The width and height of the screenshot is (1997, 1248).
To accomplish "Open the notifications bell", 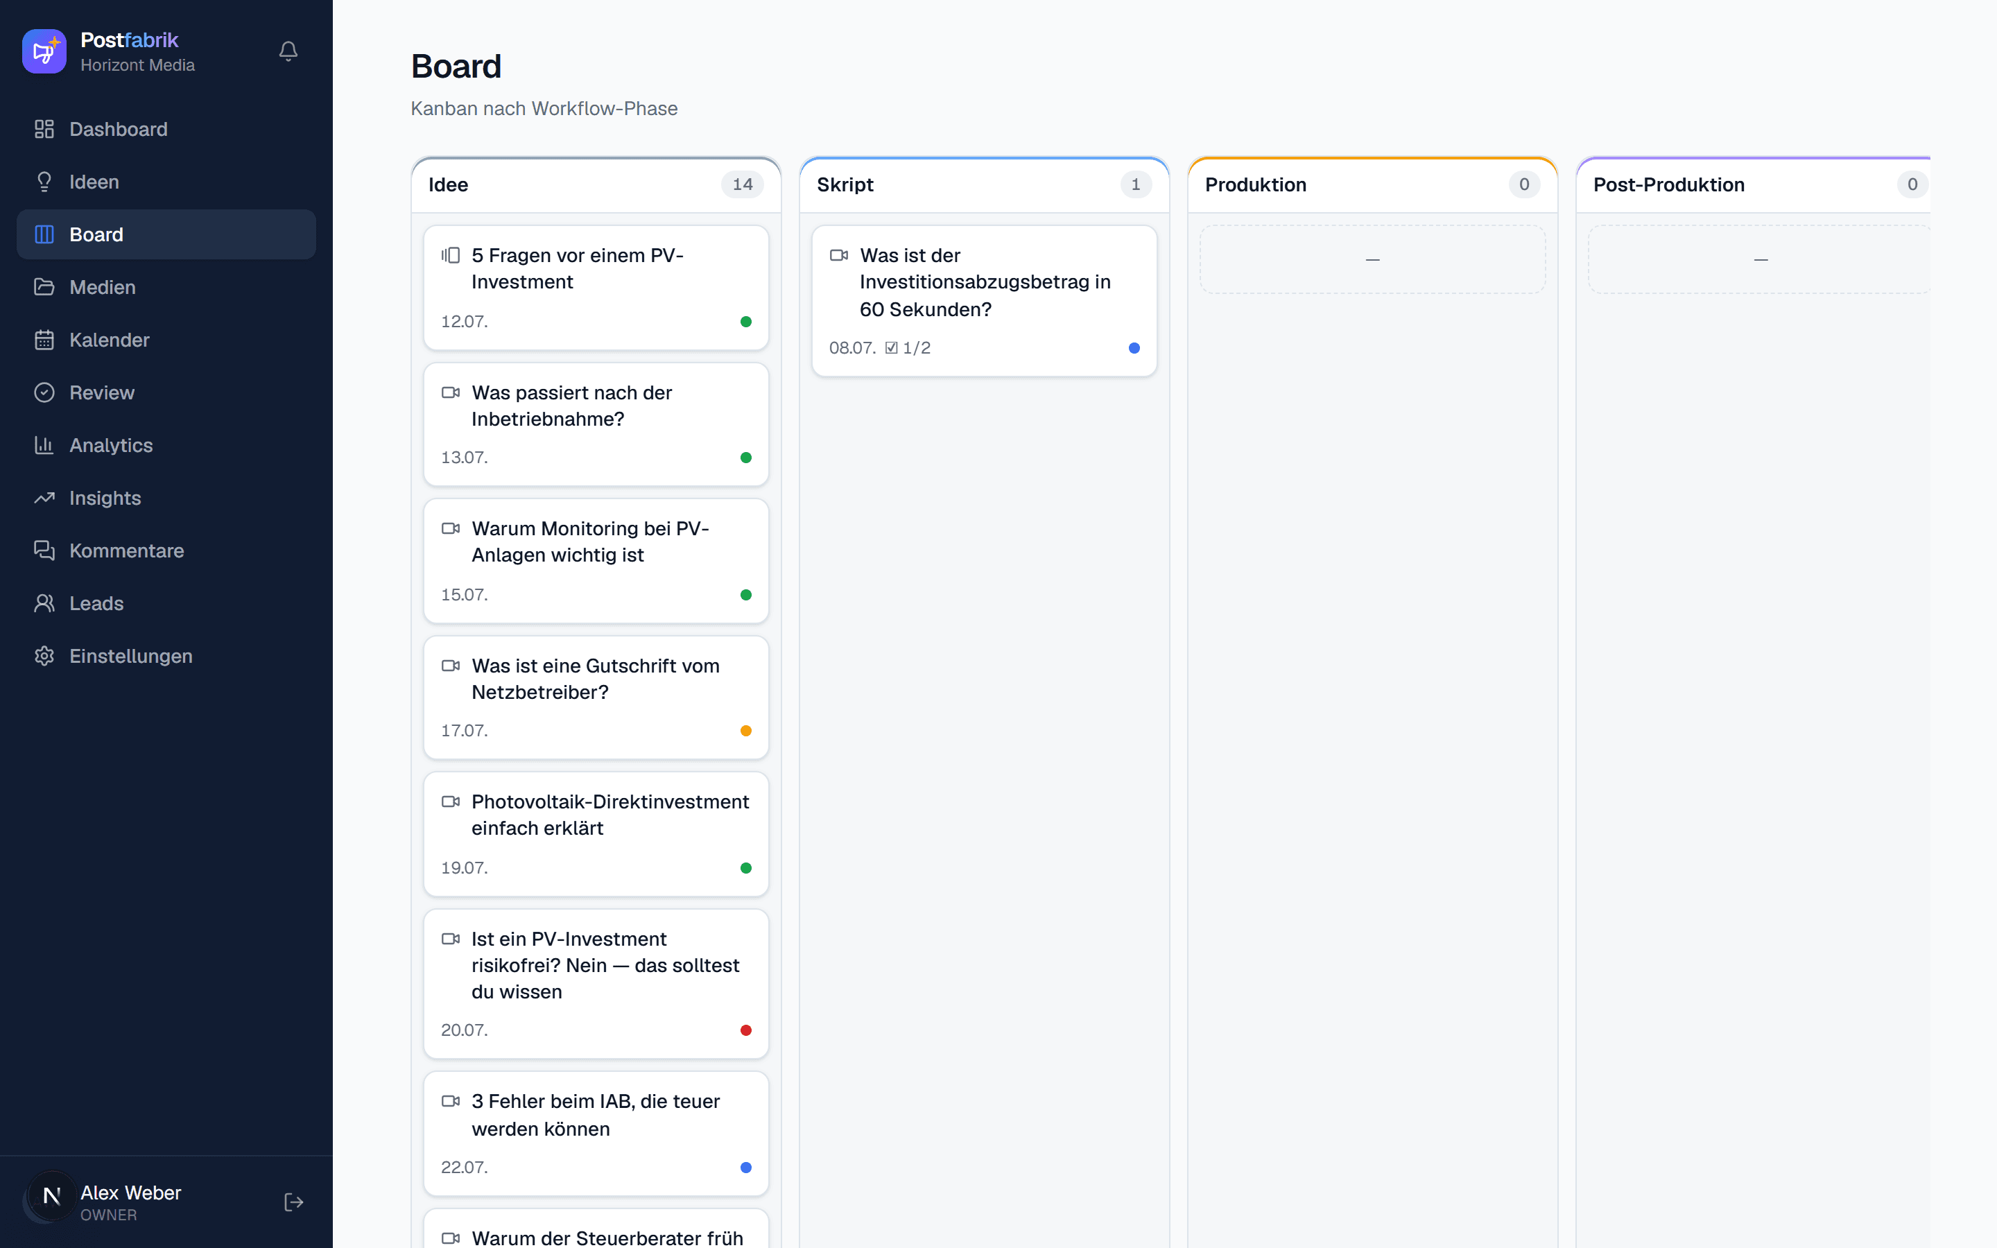I will (288, 51).
